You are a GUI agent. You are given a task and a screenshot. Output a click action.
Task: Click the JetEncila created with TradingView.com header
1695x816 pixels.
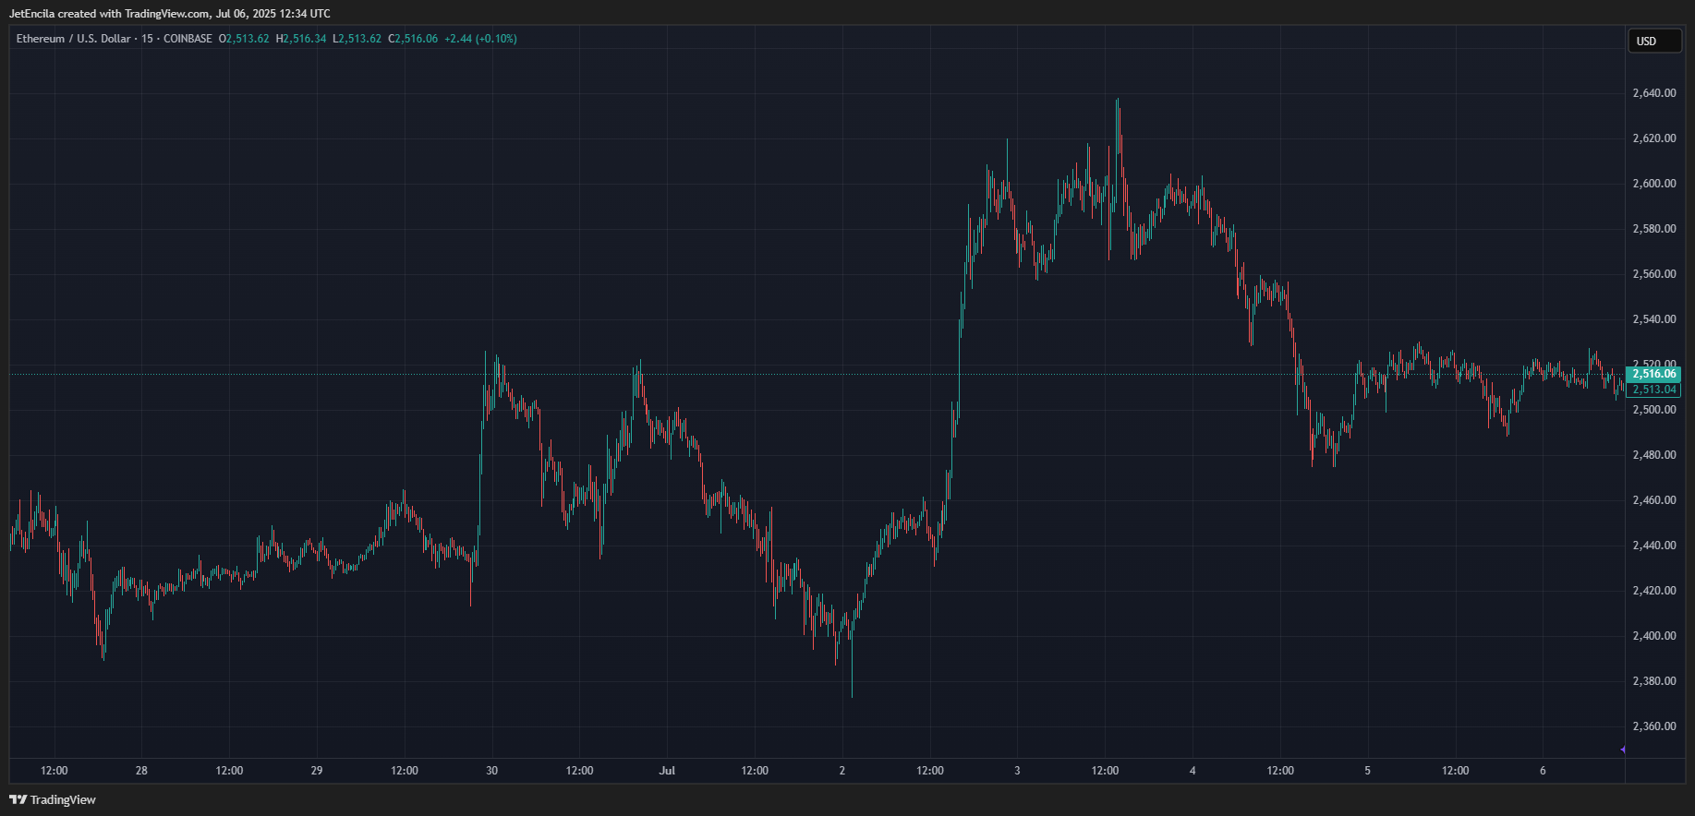coord(169,14)
